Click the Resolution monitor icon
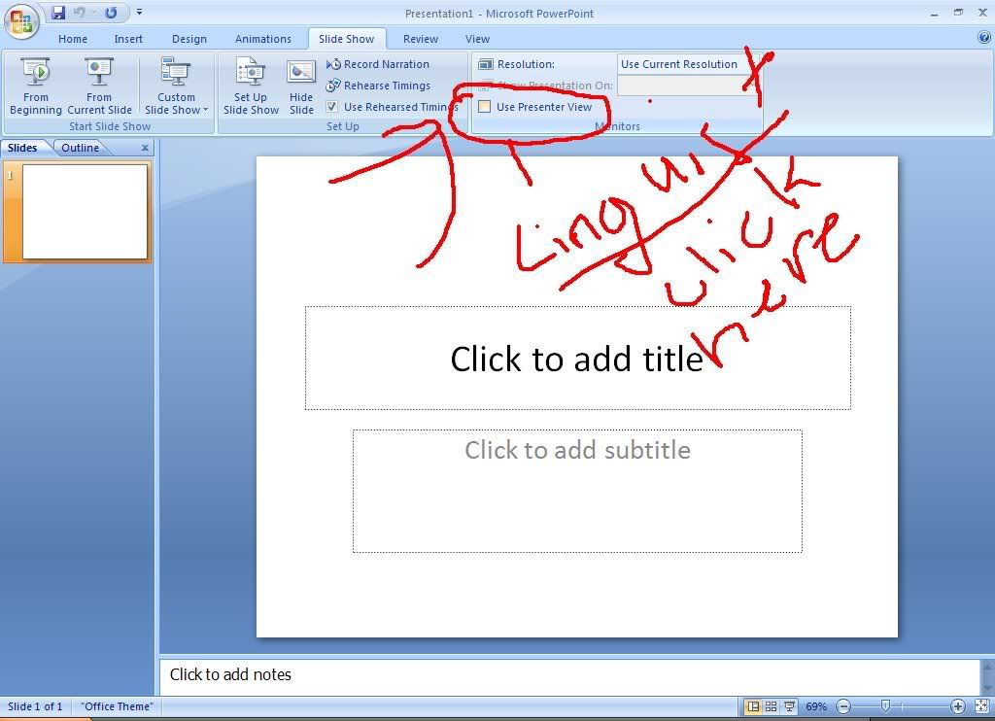 tap(486, 64)
